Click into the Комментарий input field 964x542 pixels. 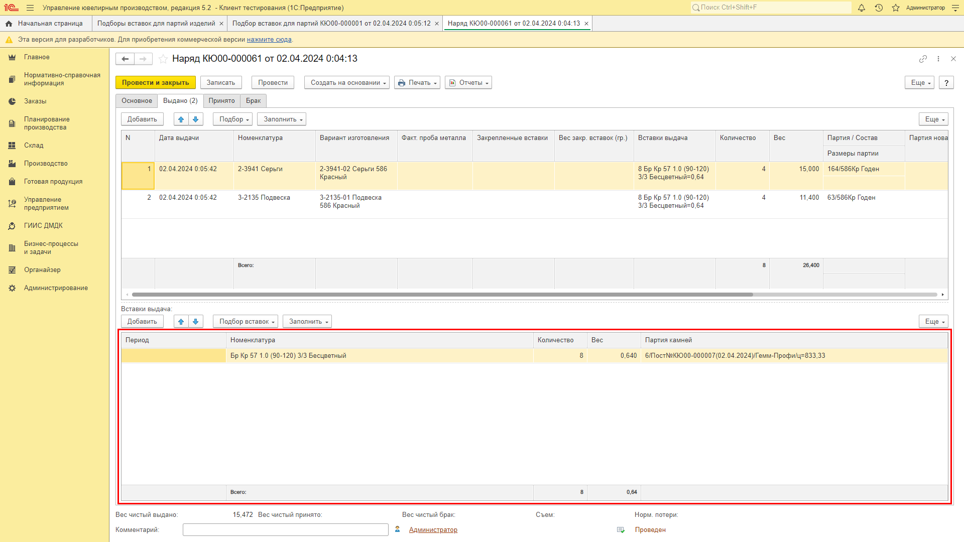285,530
